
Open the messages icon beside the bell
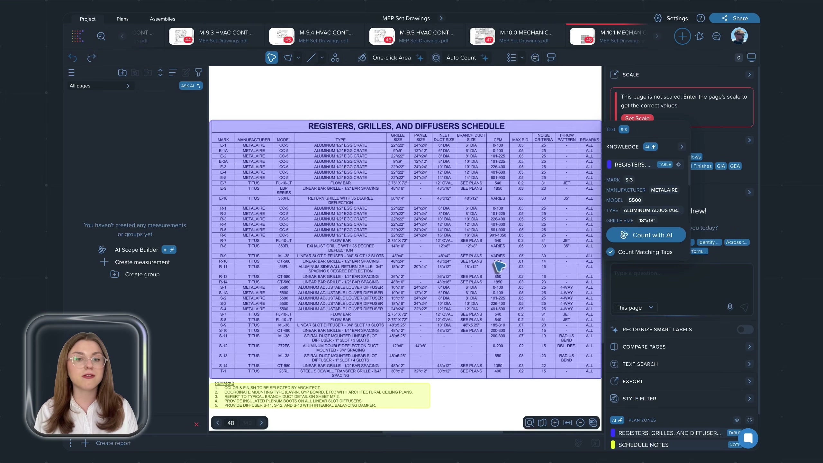tap(717, 36)
